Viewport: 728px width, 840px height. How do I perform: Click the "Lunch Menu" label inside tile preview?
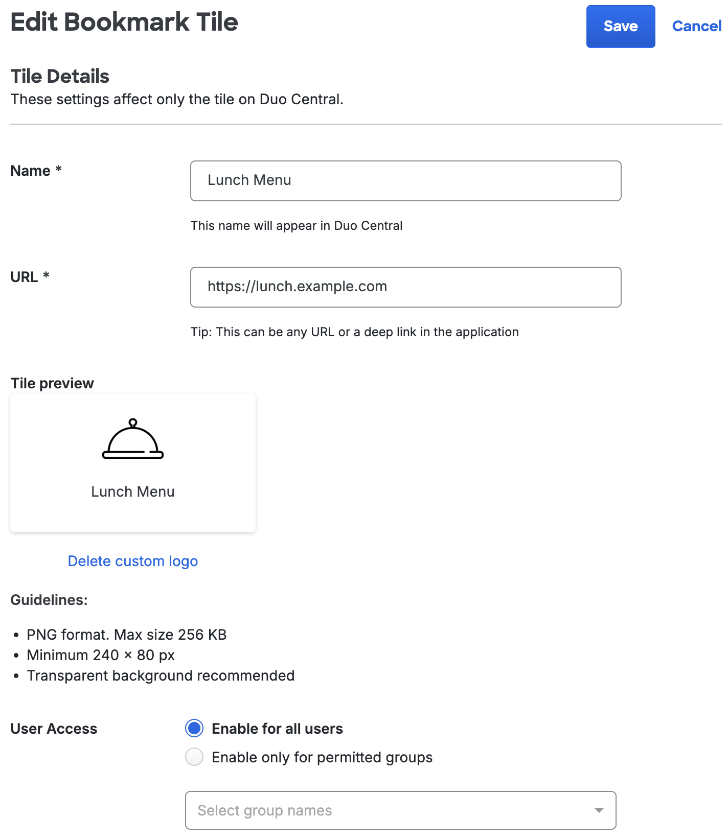click(132, 491)
